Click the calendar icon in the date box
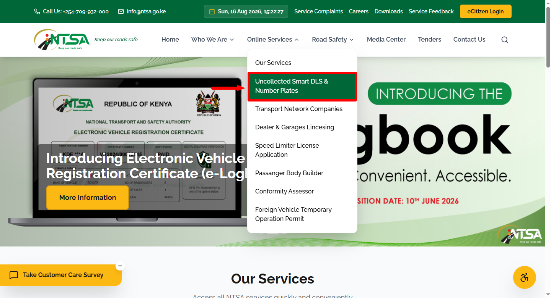The height and width of the screenshot is (298, 551). pyautogui.click(x=212, y=11)
